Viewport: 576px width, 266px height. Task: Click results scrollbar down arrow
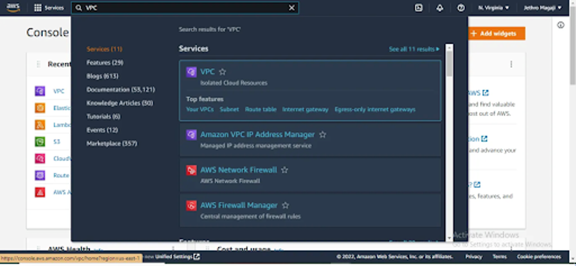click(449, 238)
